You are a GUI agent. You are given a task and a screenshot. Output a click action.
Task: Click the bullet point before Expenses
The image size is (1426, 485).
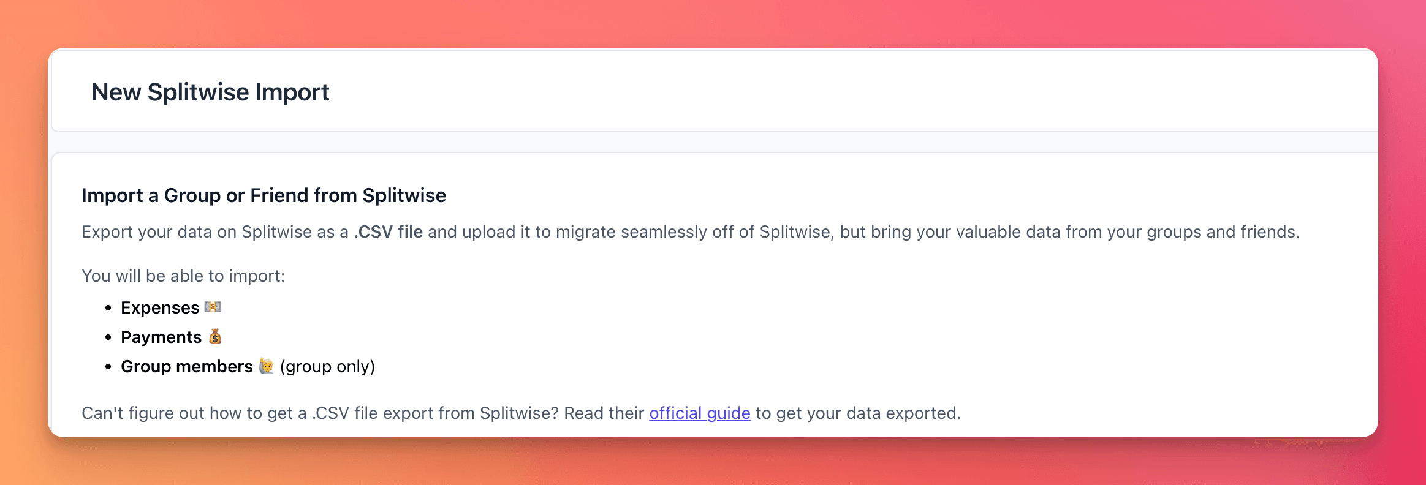[x=108, y=307]
